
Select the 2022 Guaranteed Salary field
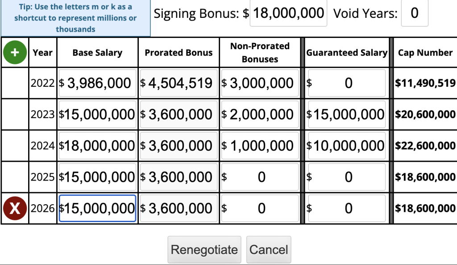[347, 83]
